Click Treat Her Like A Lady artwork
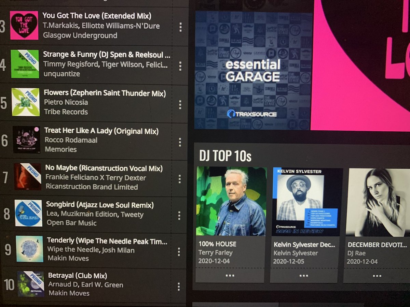The height and width of the screenshot is (307, 410). (x=26, y=140)
